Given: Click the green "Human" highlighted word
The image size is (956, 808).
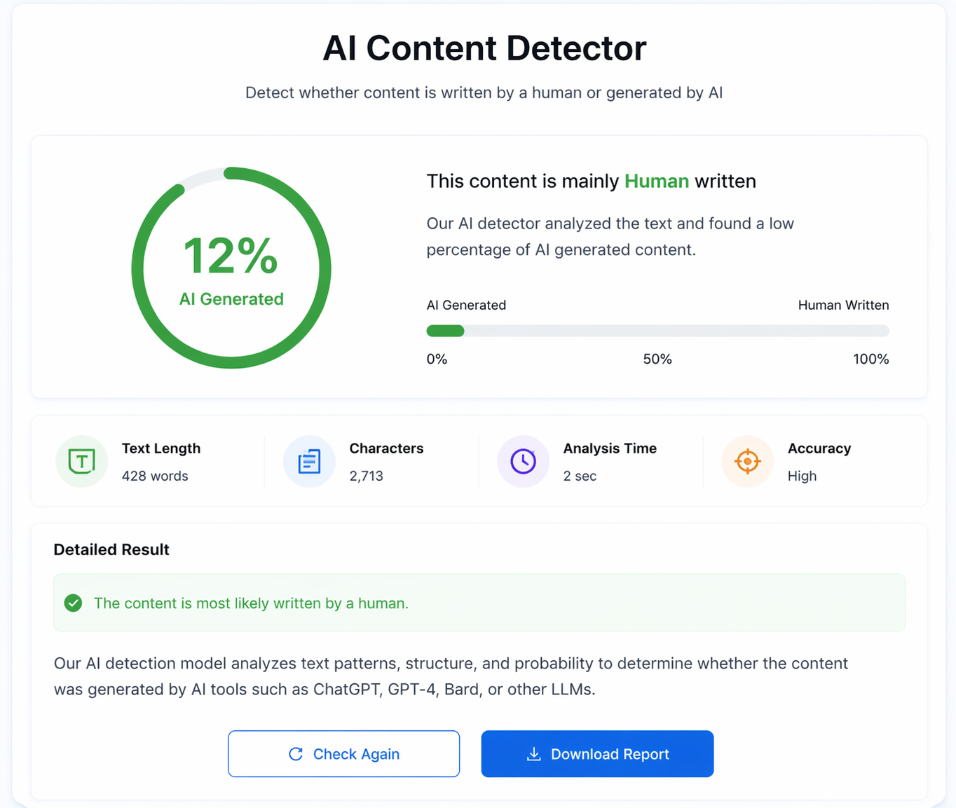Looking at the screenshot, I should (x=657, y=182).
